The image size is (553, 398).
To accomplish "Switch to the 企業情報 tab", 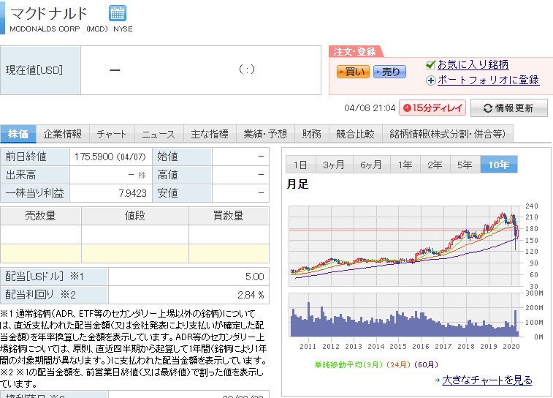I will (62, 134).
